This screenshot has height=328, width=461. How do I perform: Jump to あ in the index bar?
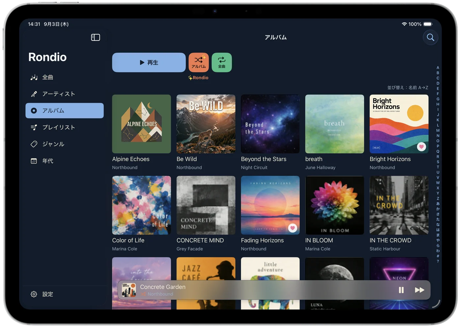coord(438,204)
